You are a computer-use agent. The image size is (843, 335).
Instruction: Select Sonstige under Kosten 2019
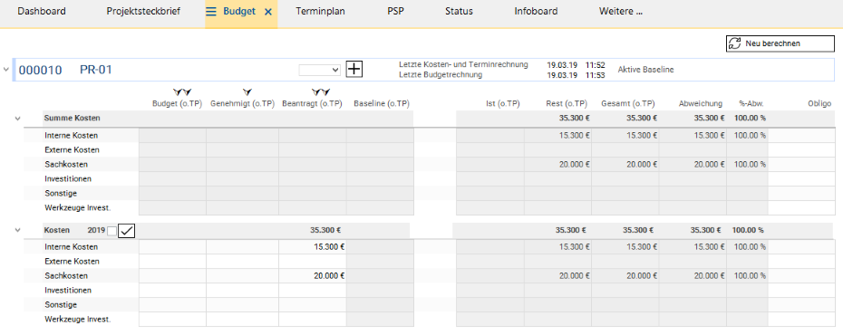[61, 305]
